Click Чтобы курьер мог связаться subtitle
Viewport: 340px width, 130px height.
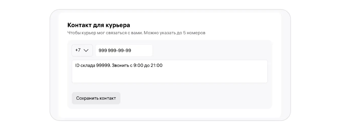(103, 33)
